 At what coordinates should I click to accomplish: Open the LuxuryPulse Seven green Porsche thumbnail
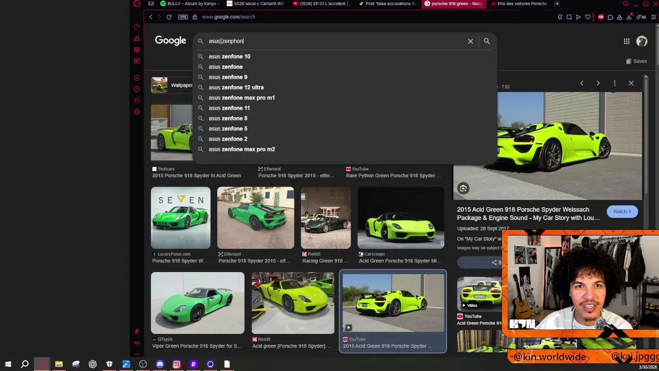coord(181,218)
